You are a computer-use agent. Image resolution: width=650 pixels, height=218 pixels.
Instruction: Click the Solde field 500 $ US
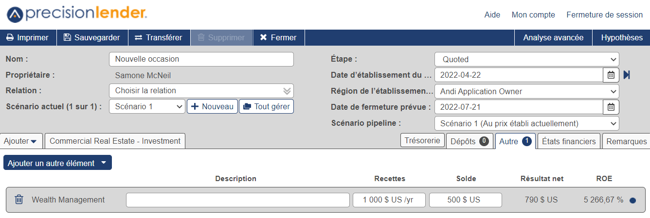coord(466,200)
